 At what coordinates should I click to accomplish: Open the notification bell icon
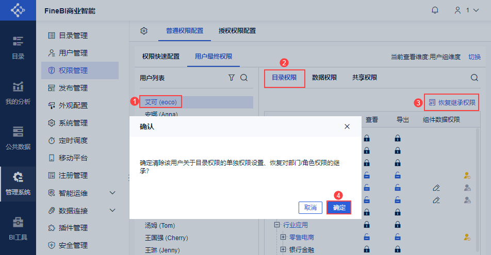(x=435, y=10)
